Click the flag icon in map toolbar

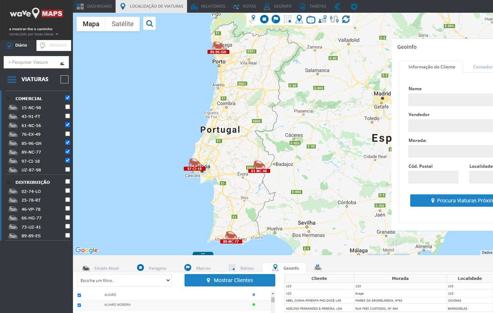pos(276,19)
